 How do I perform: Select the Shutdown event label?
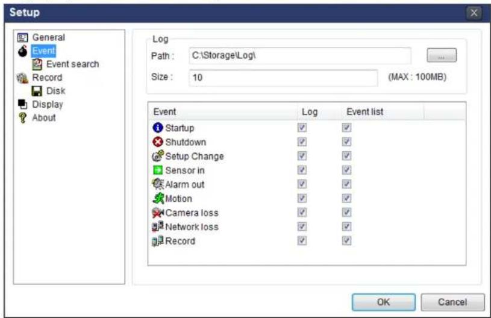coord(186,142)
